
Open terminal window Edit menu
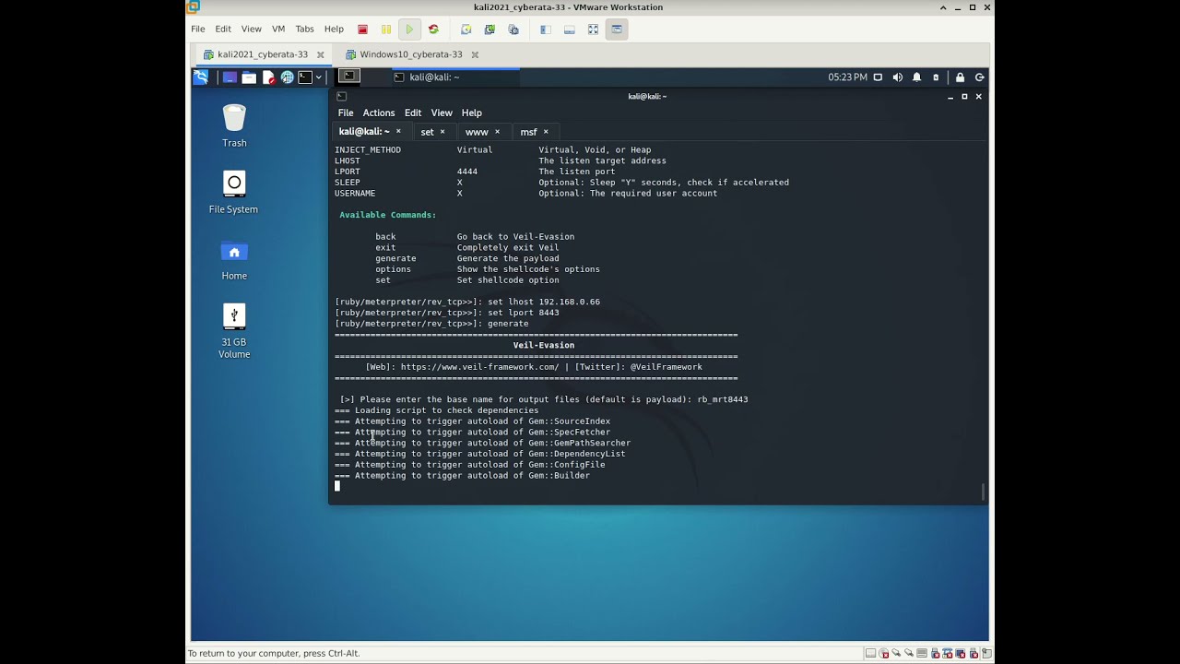pos(413,113)
